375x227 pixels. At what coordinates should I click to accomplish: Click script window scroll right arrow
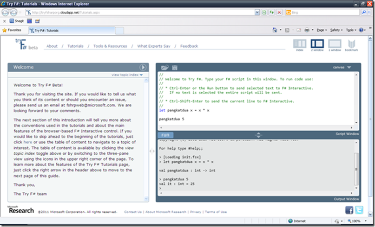coord(351,127)
